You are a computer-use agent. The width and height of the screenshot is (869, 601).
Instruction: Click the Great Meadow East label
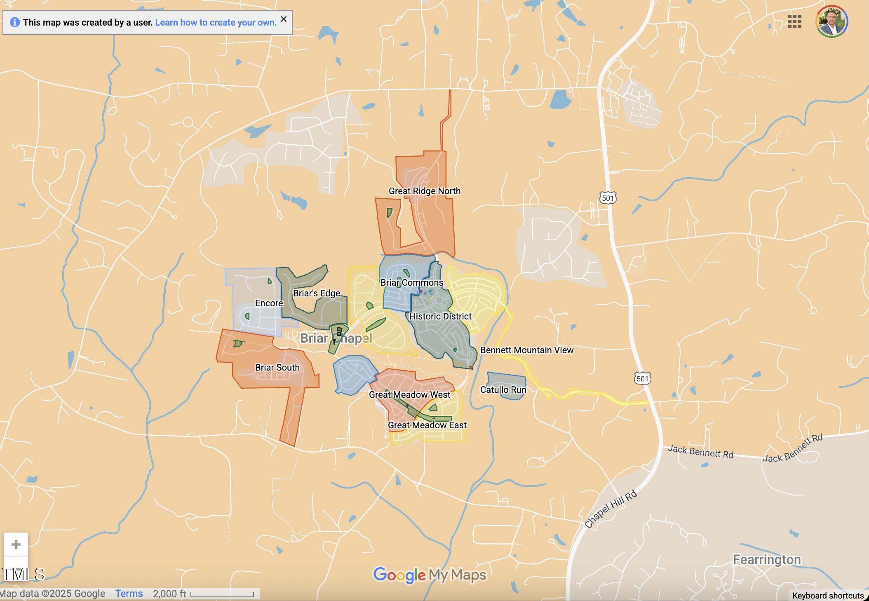click(x=427, y=425)
